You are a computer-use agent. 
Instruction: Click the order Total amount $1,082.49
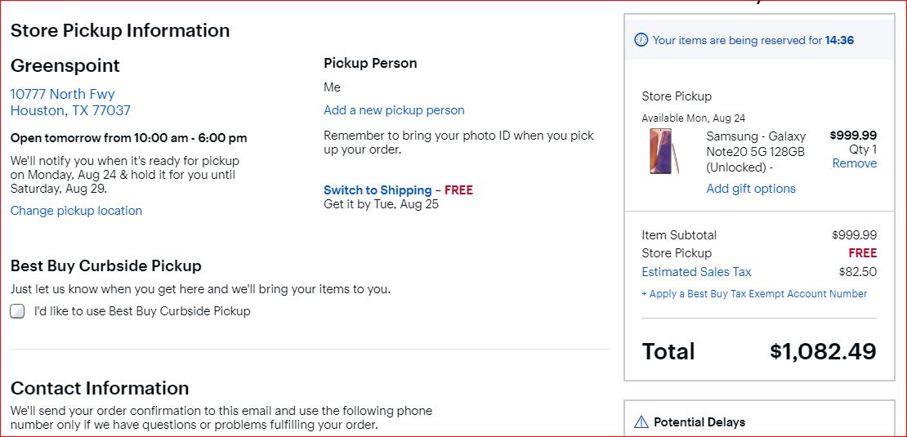[823, 351]
